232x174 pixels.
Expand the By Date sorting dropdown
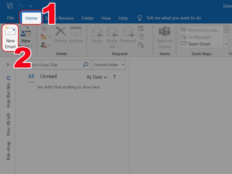[x=97, y=77]
